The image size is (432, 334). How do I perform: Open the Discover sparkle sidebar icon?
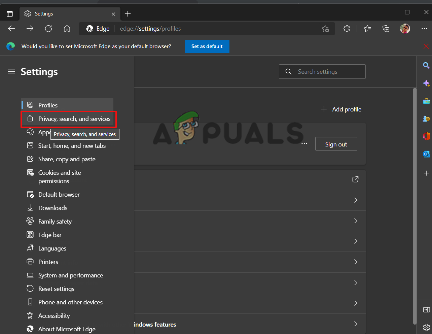(426, 83)
